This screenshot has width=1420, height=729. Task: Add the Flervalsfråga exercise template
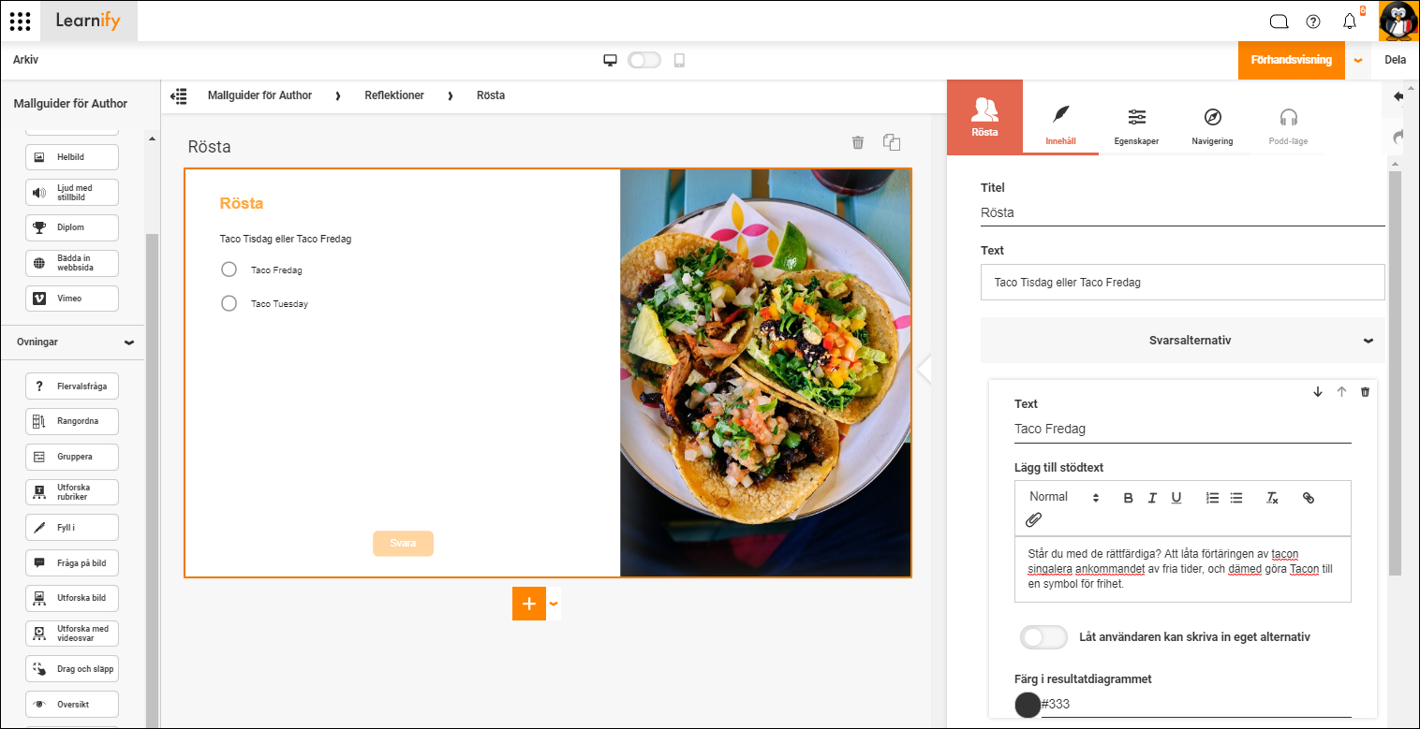click(x=72, y=386)
